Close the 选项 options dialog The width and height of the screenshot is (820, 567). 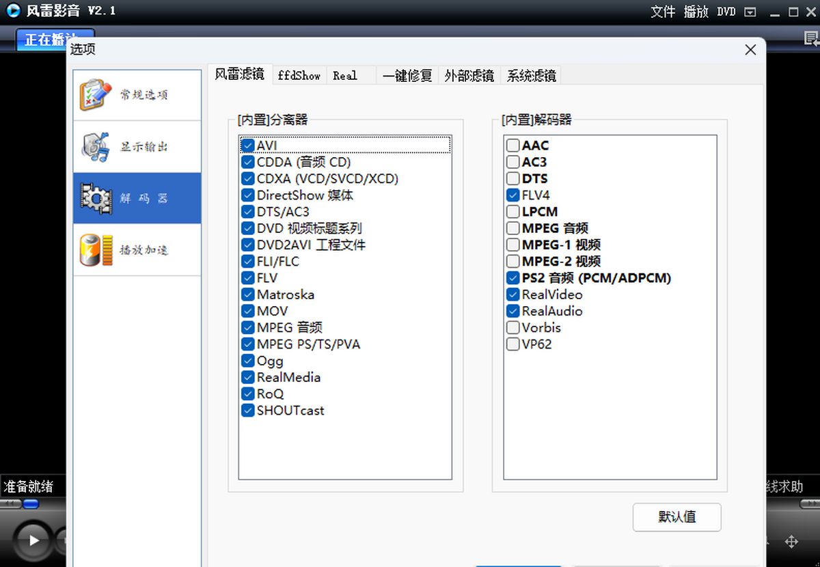750,50
